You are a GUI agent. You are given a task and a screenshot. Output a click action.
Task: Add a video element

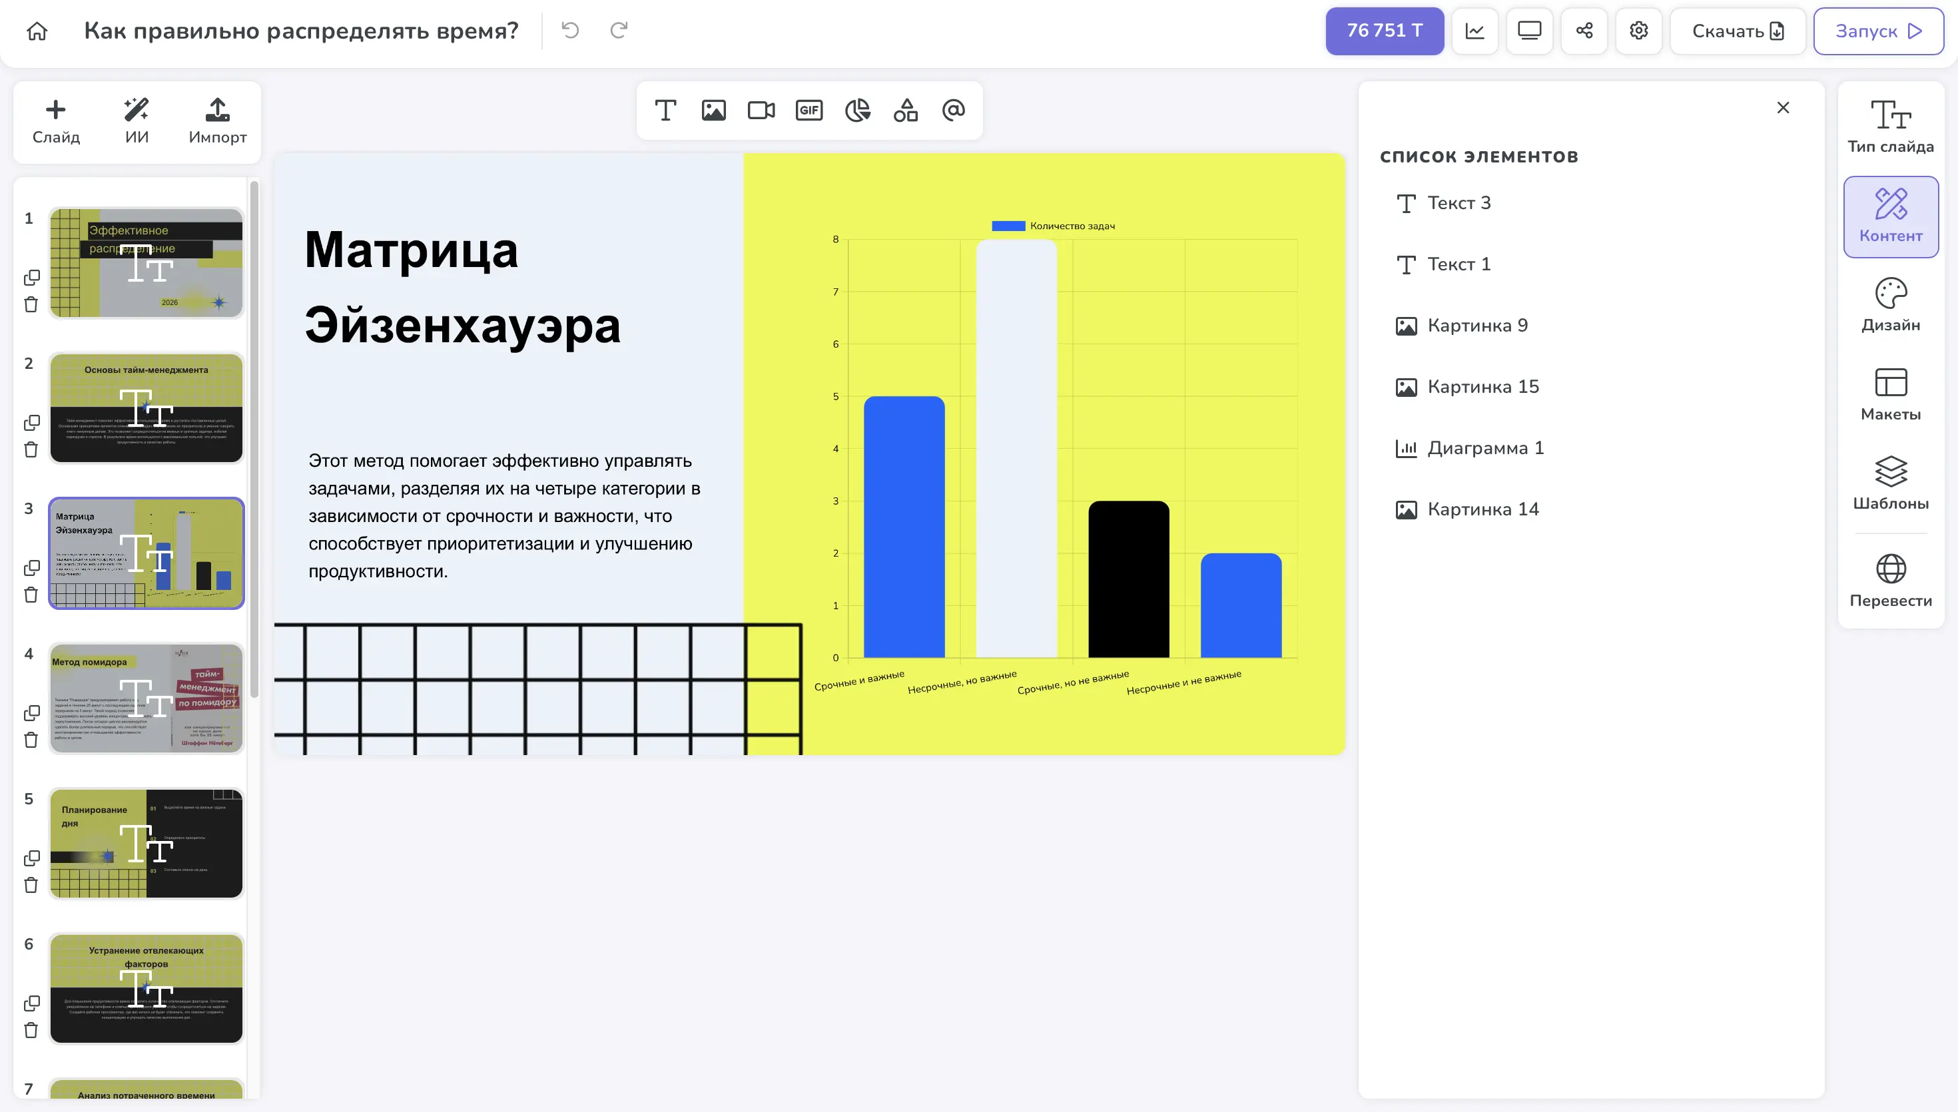click(x=761, y=111)
